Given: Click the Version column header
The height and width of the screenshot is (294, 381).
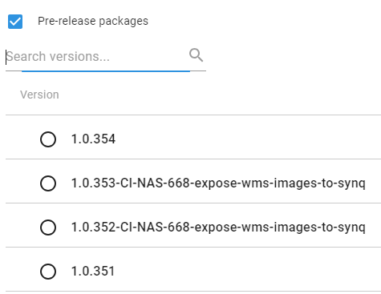Looking at the screenshot, I should [x=39, y=95].
